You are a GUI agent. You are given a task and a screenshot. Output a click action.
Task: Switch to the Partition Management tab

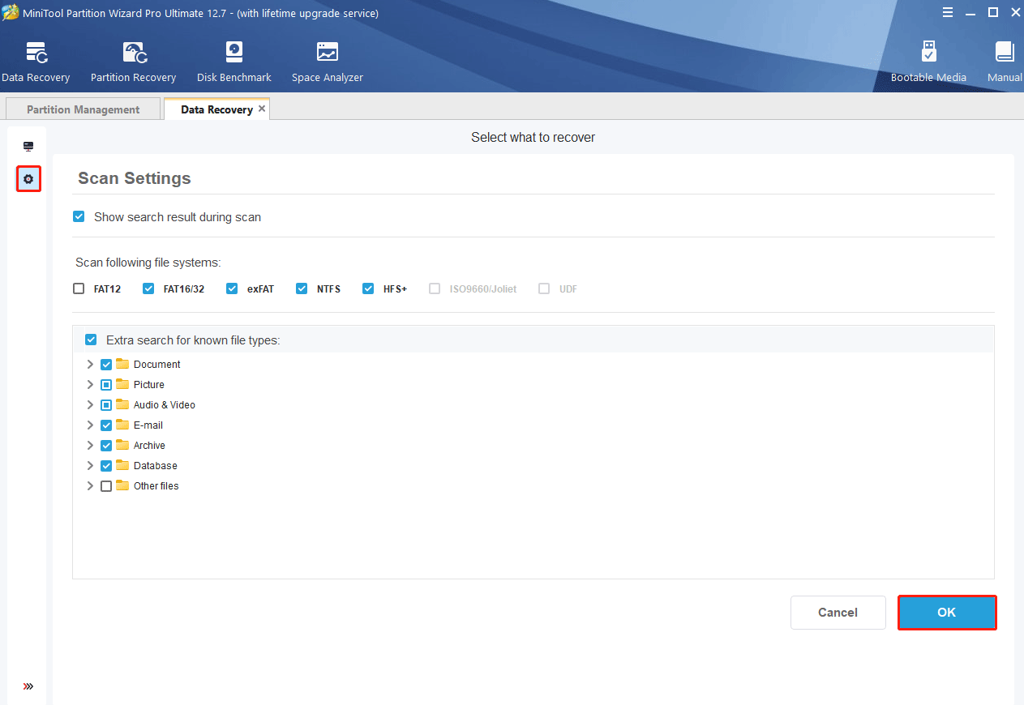point(83,109)
